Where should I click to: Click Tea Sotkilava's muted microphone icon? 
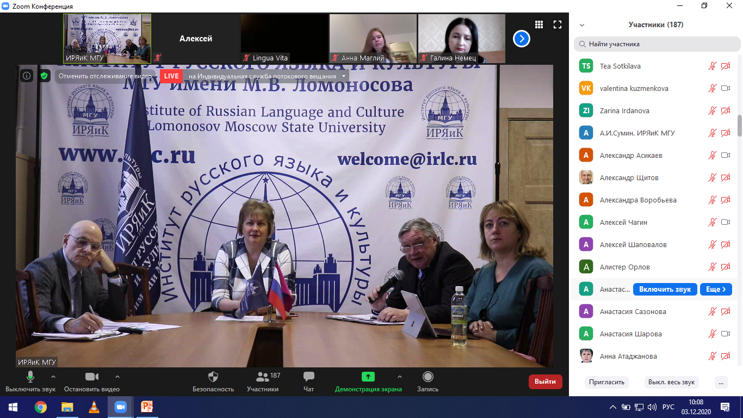point(712,66)
